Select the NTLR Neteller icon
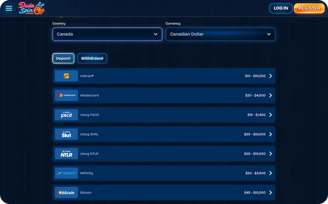Image resolution: width=328 pixels, height=204 pixels. pos(66,154)
